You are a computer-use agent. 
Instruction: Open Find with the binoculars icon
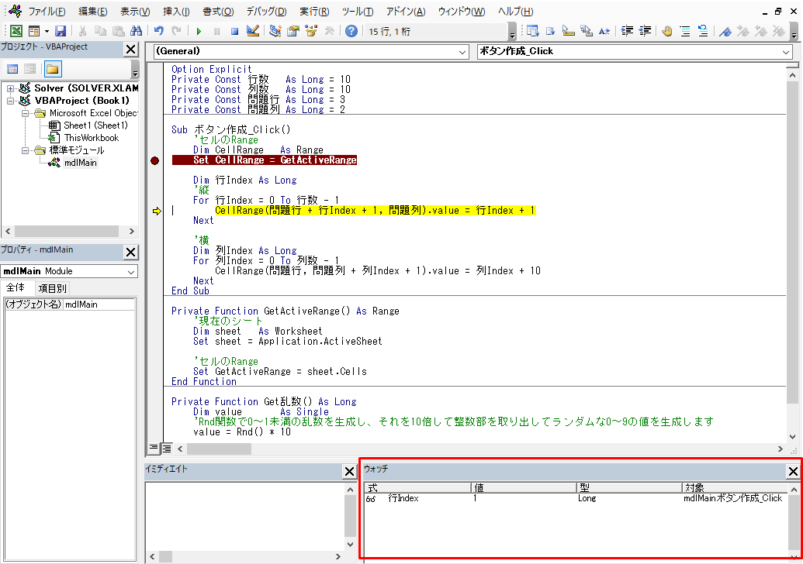tap(137, 31)
